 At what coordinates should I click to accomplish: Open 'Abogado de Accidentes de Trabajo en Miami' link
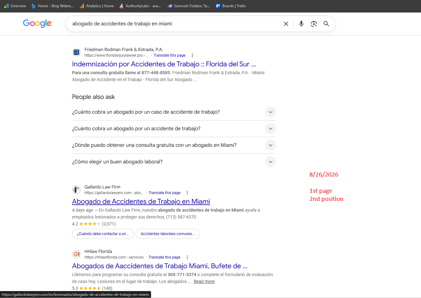(x=141, y=202)
